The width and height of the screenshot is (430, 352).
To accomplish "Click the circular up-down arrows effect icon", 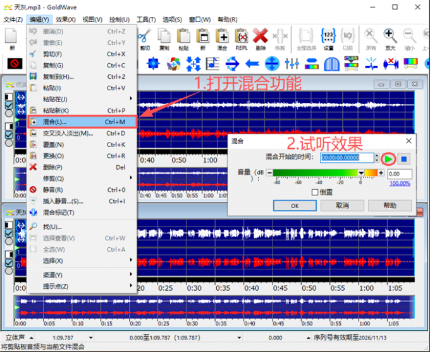I will tap(272, 64).
